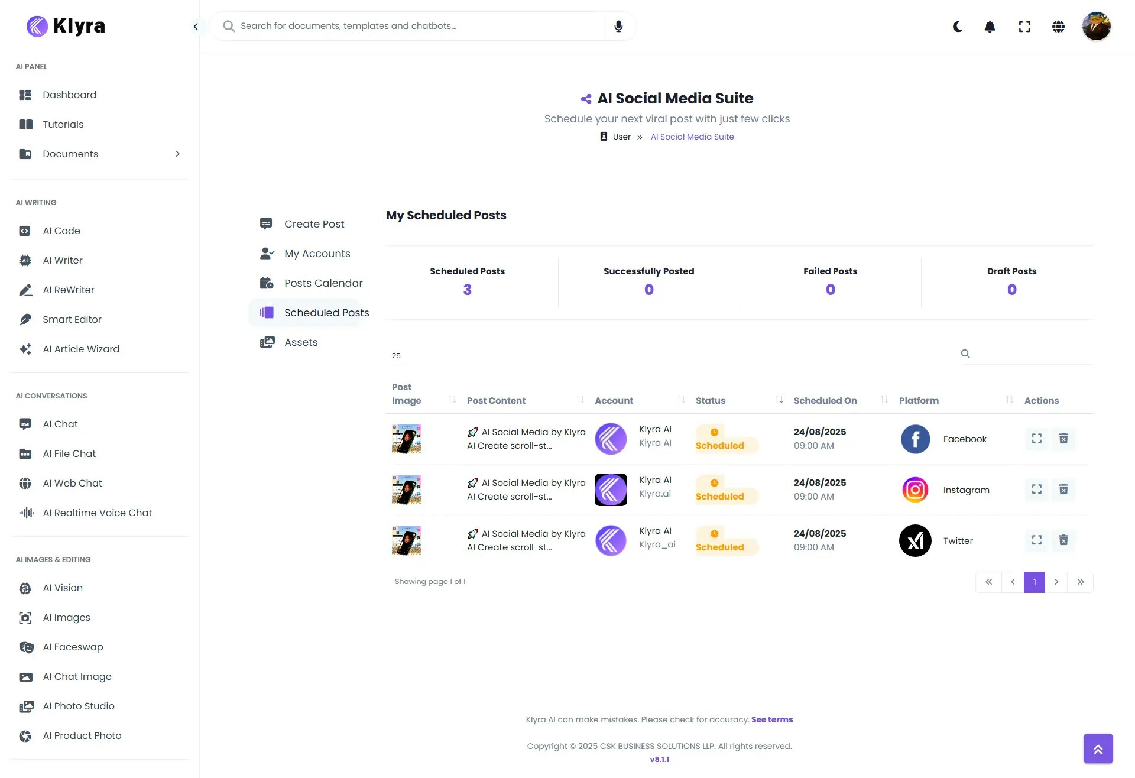
Task: Click the share icon beside AI Social Media Suite
Action: (x=586, y=99)
